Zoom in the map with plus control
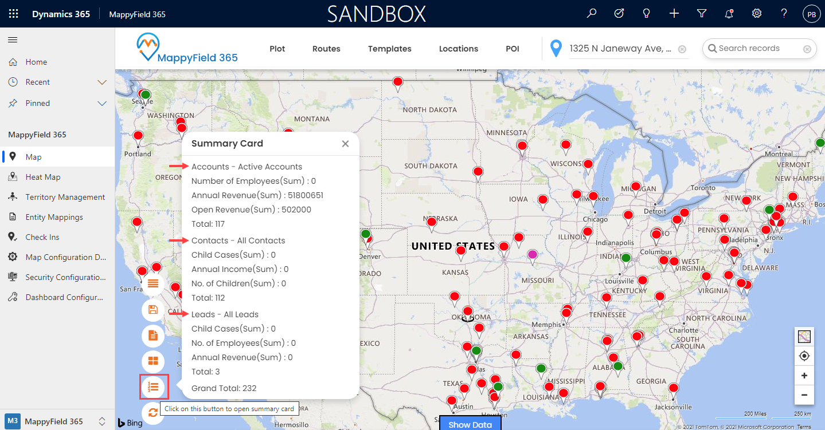The image size is (825, 430). click(x=804, y=376)
